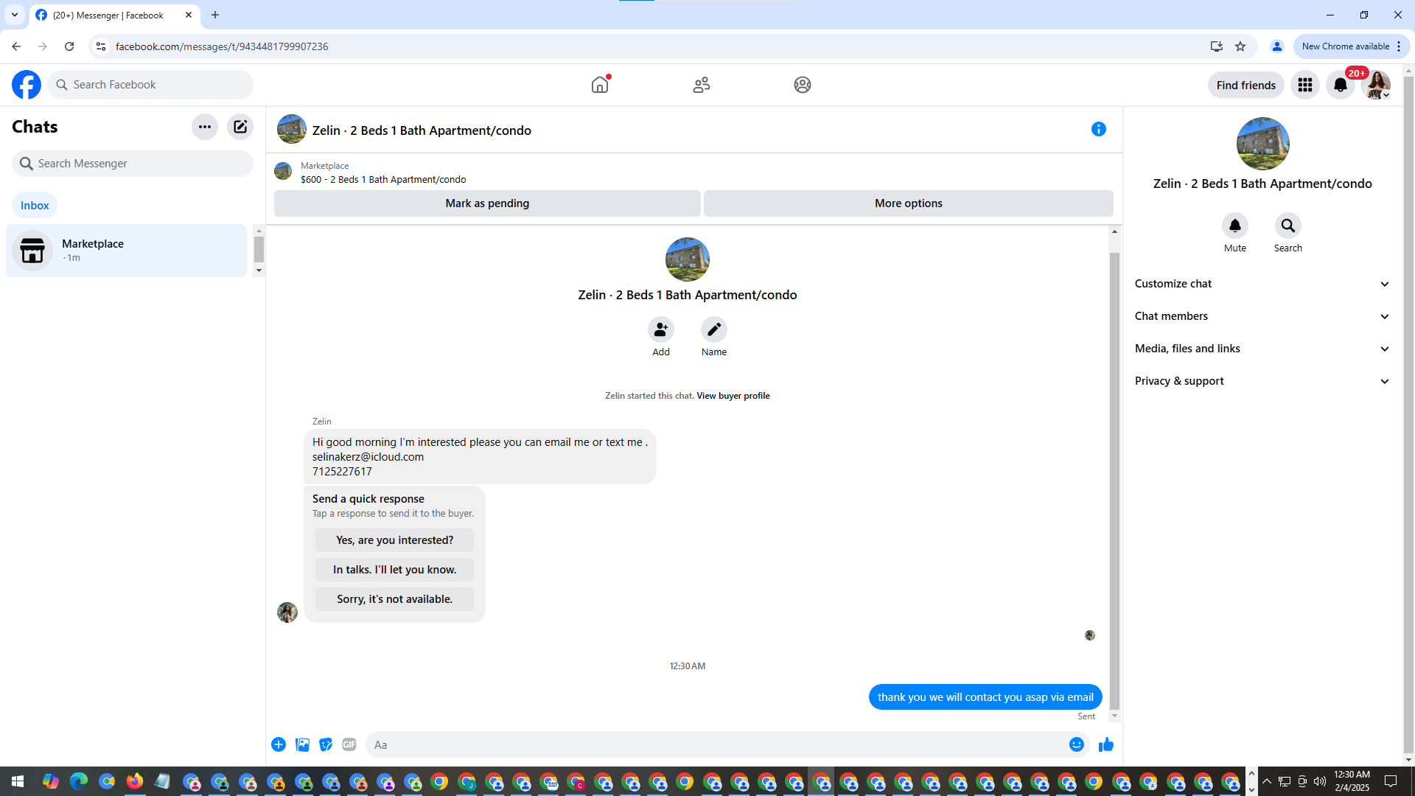
Task: Search in conversation with magnifier icon
Action: point(1288,226)
